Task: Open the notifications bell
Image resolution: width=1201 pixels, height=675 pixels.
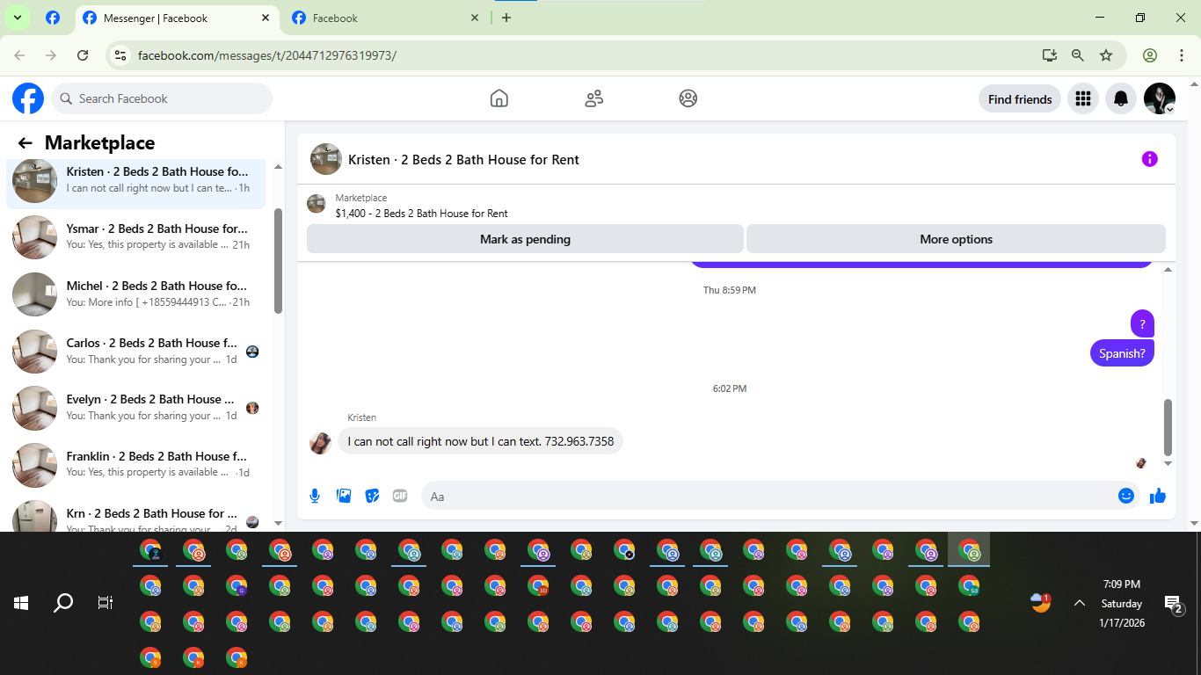Action: pos(1121,98)
